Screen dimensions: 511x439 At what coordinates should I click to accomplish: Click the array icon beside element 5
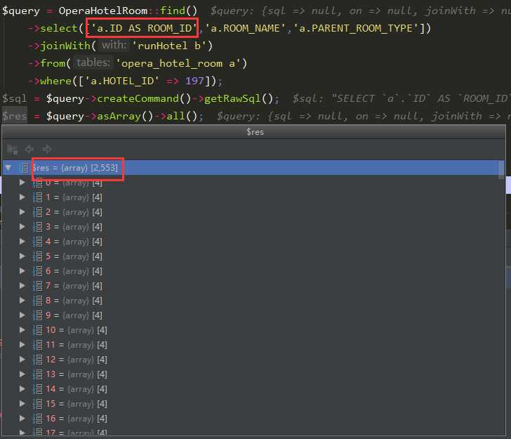[37, 256]
